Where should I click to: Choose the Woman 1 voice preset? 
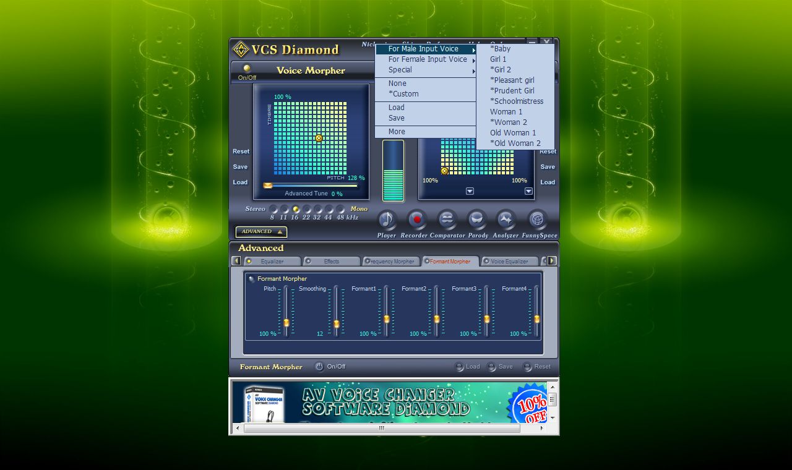tap(515, 112)
